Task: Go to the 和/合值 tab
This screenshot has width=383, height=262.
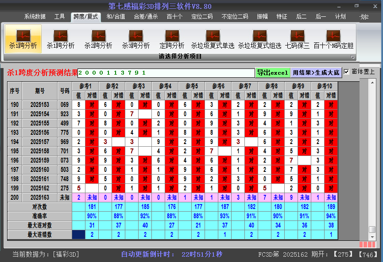Action: (116, 17)
